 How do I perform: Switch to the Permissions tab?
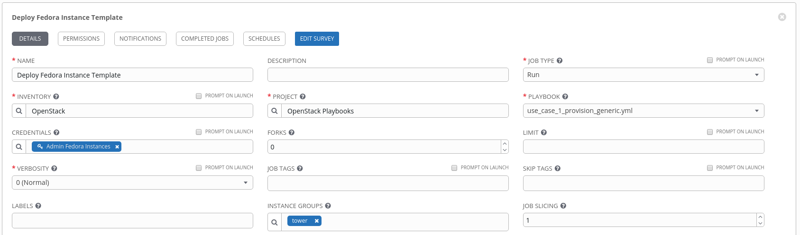(x=81, y=39)
